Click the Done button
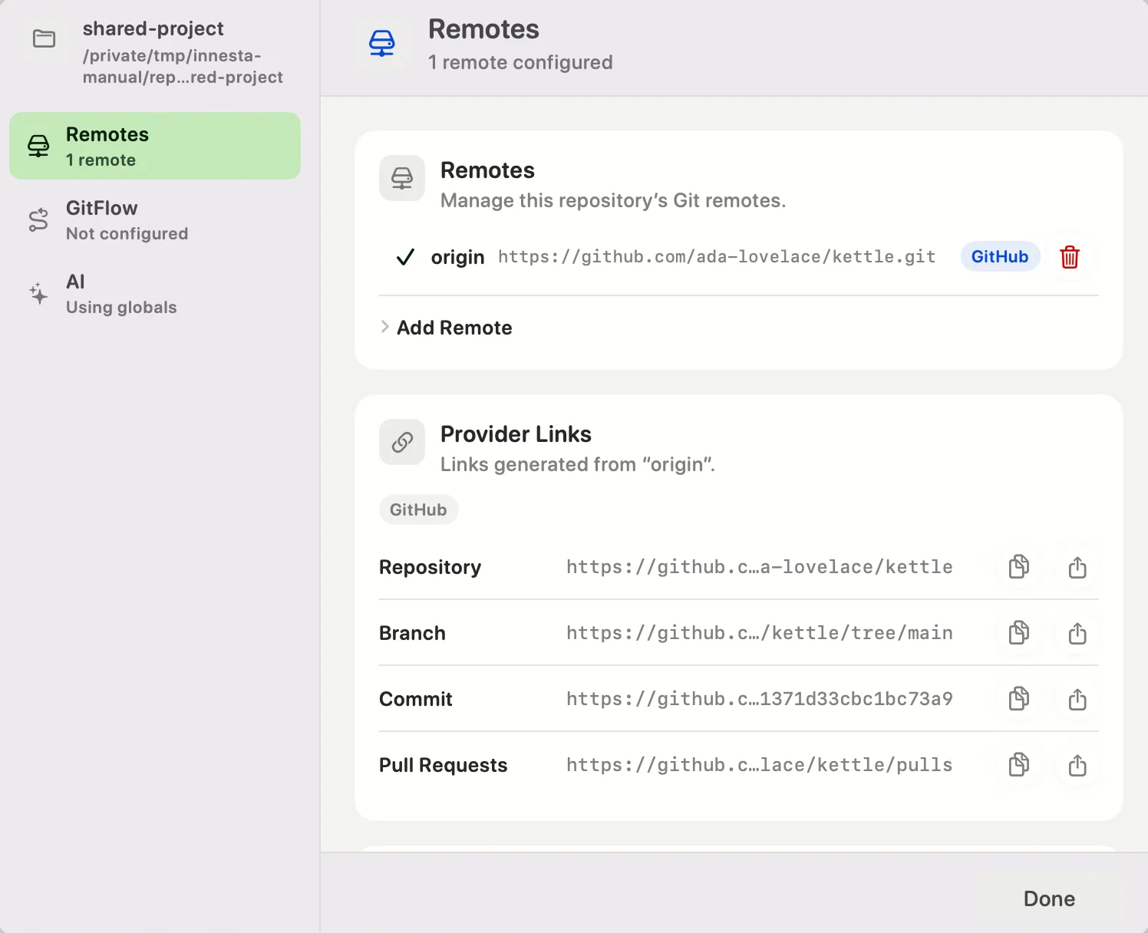 tap(1049, 898)
